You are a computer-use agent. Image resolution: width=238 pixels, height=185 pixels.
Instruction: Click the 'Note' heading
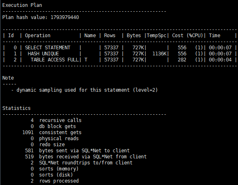8,78
